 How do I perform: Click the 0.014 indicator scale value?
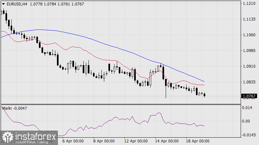pos(247,108)
